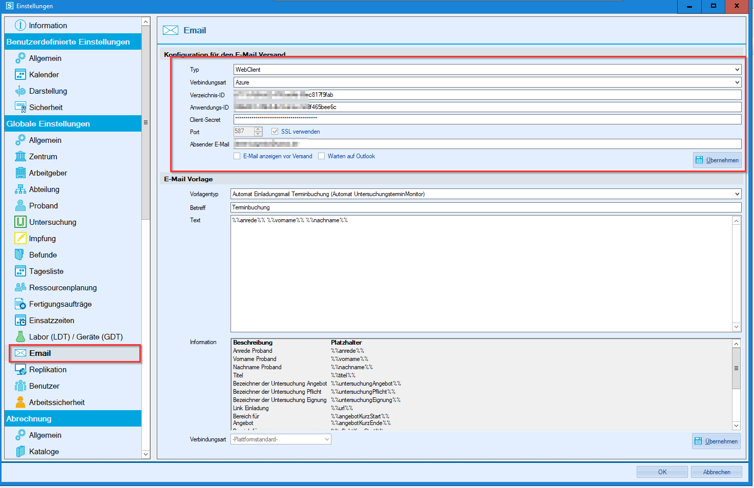
Task: Click the Zentrum building icon
Action: 20,156
